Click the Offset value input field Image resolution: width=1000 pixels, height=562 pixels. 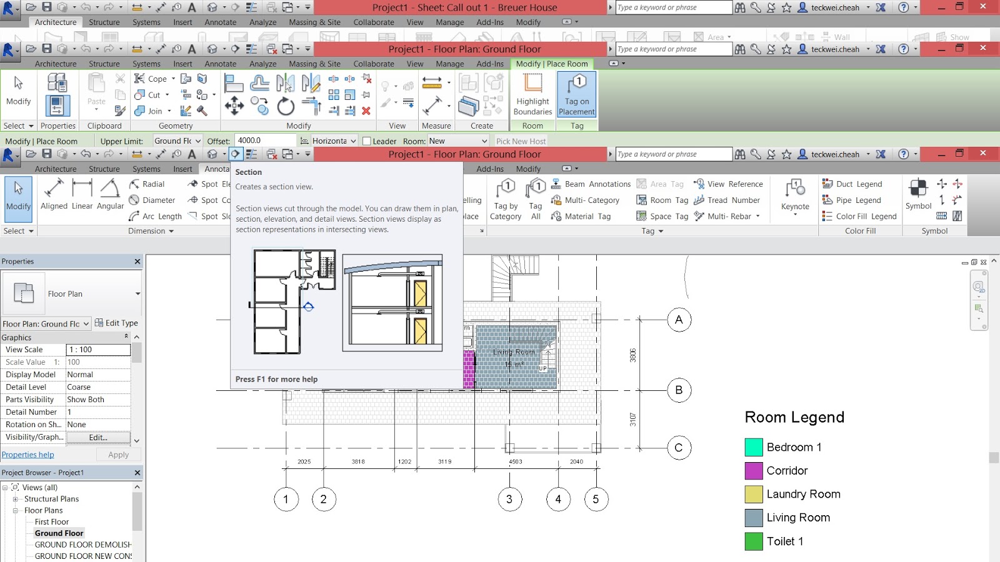[x=265, y=141]
